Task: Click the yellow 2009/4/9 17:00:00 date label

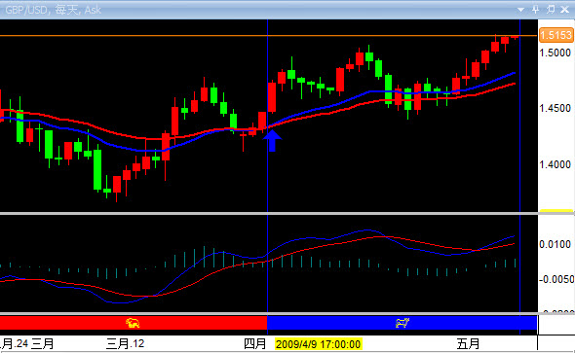Action: [319, 344]
